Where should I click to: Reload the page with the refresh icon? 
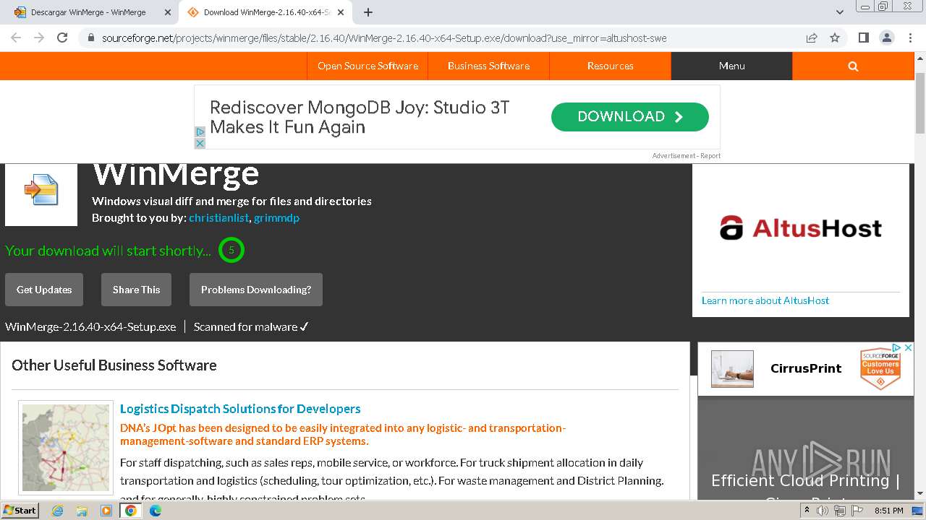click(62, 38)
